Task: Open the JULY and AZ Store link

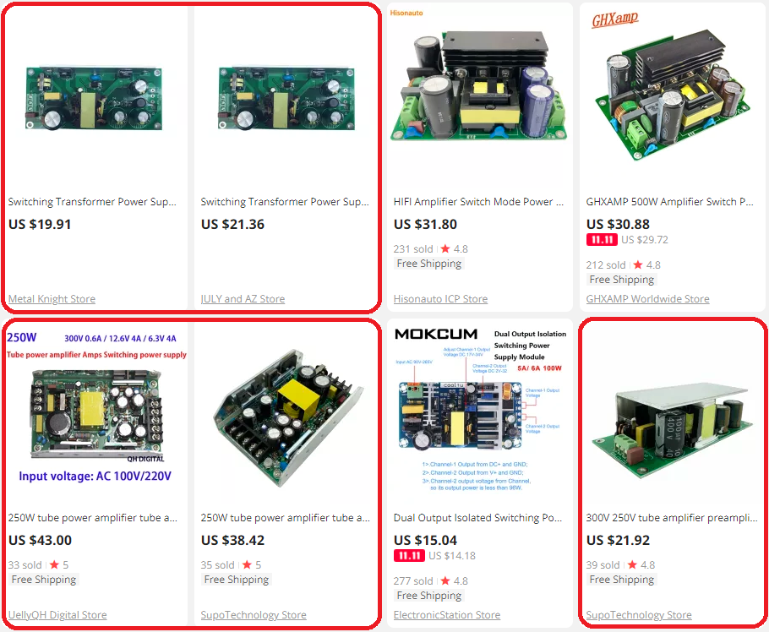Action: point(243,298)
